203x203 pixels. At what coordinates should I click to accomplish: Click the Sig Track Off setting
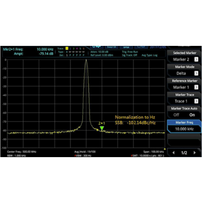point(130,55)
